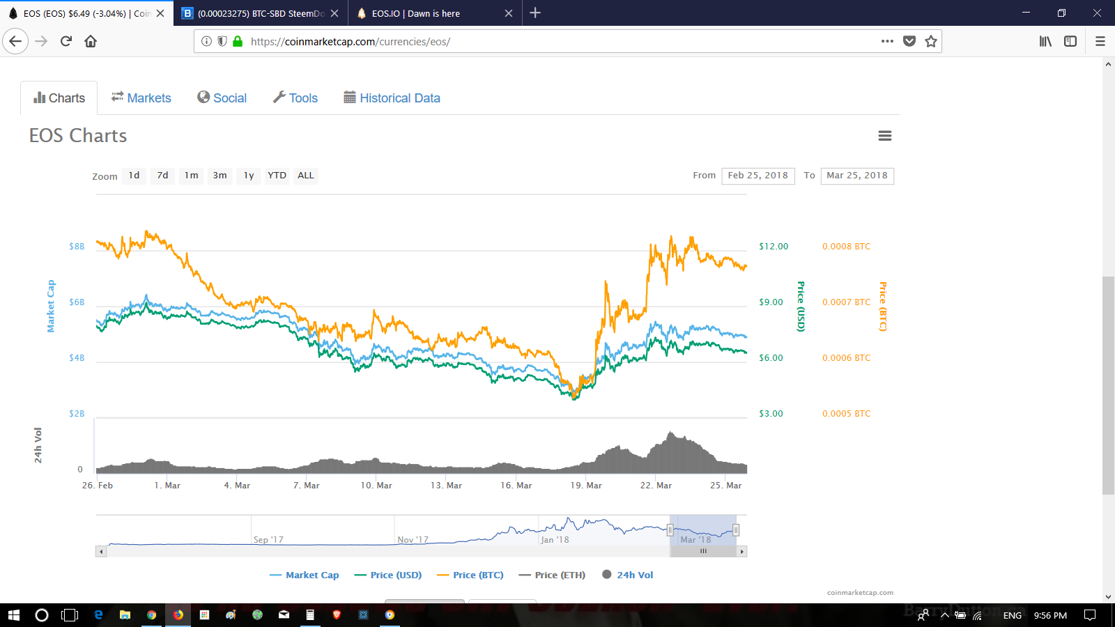1115x627 pixels.
Task: Open Task View on the taskbar
Action: tap(70, 615)
